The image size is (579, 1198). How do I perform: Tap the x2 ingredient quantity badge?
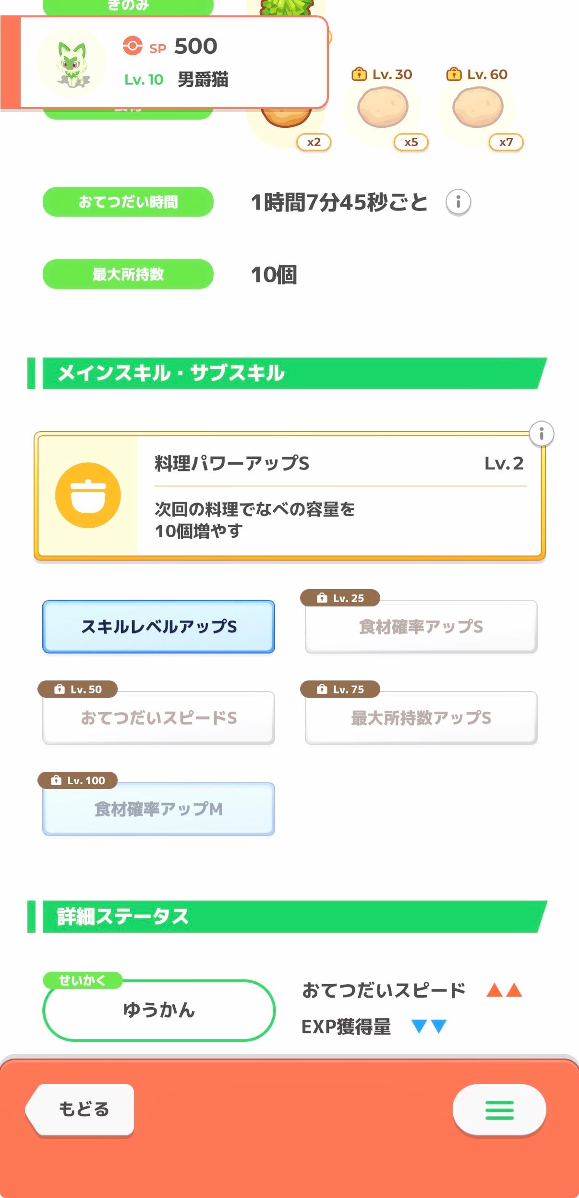pyautogui.click(x=314, y=142)
